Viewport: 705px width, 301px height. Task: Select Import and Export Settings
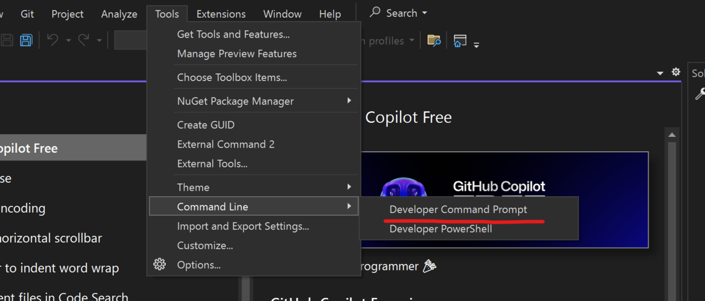tap(253, 226)
